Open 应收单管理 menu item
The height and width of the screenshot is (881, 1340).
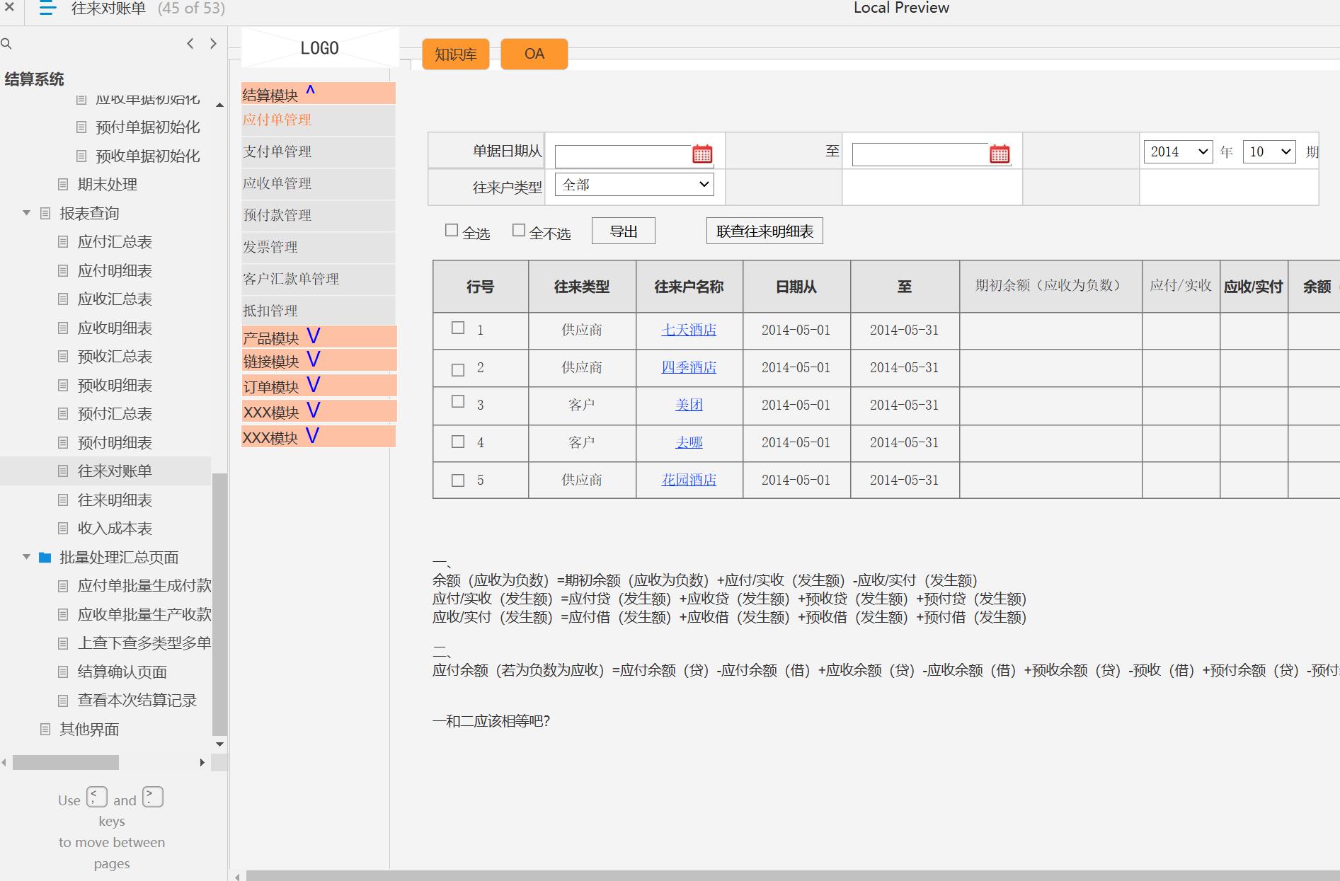pyautogui.click(x=318, y=183)
